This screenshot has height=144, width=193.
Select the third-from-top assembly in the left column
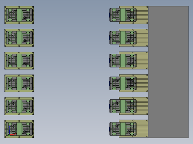pos(19,61)
